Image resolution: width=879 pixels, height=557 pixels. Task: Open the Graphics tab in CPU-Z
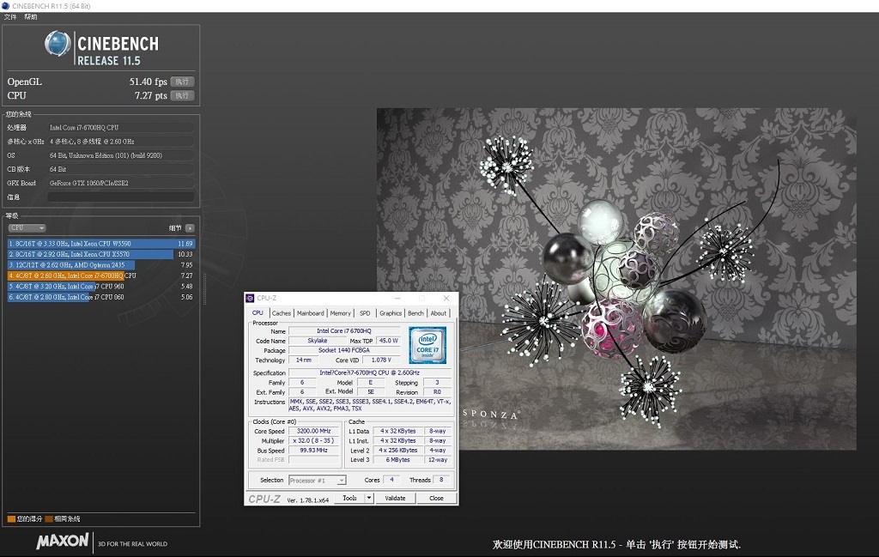click(391, 313)
